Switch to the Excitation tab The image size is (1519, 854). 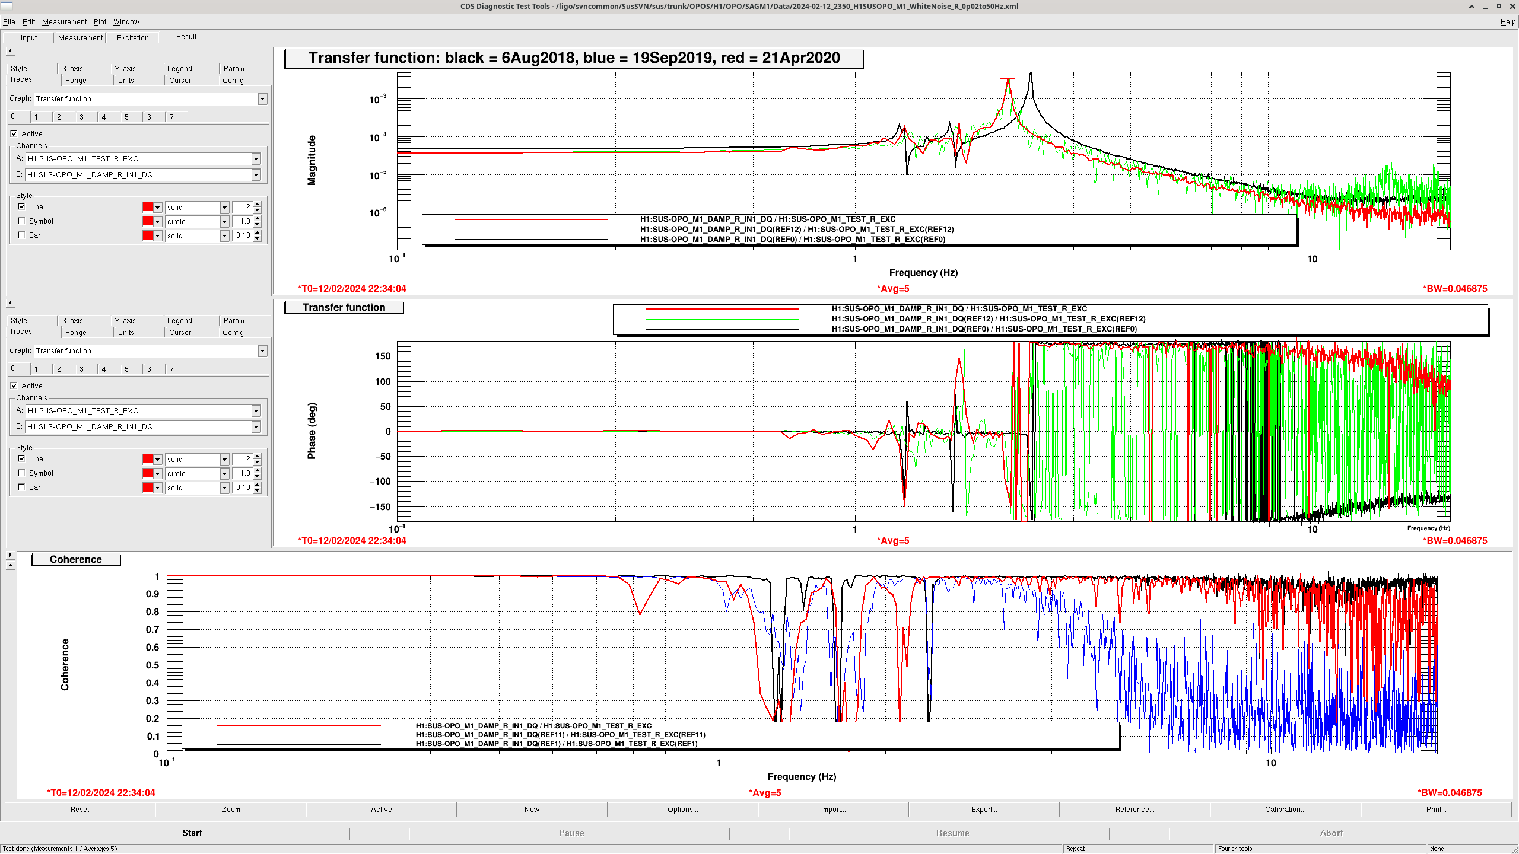coord(132,37)
